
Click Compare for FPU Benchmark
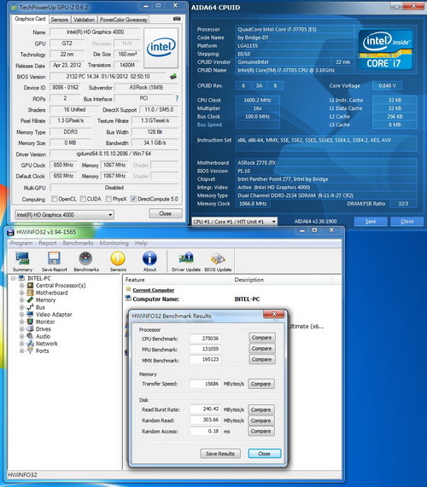click(261, 349)
